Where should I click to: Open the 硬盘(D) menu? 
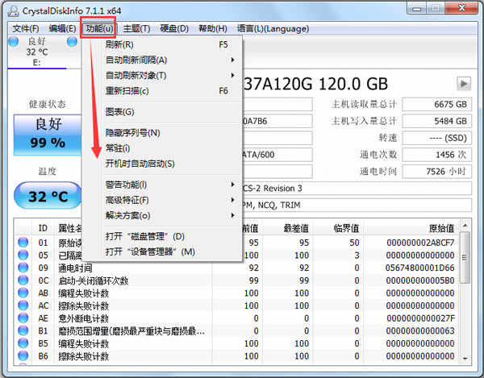click(174, 29)
